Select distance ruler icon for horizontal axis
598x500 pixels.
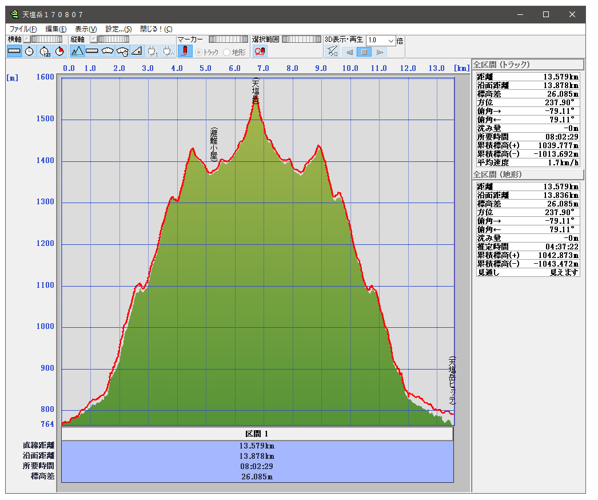click(x=14, y=51)
